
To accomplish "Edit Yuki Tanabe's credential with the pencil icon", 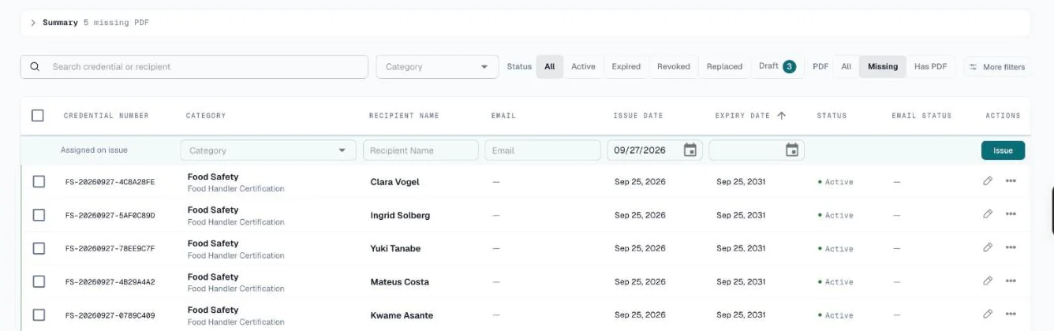I will [x=988, y=247].
